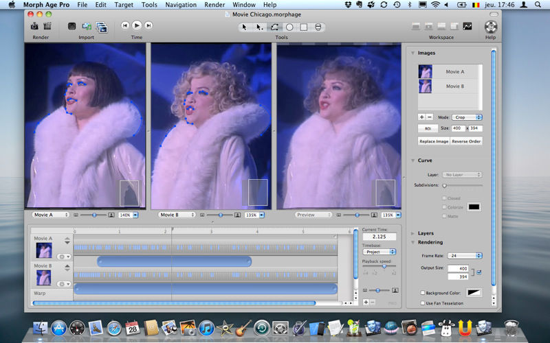
Task: Click the clapperboard render movie icon
Action: tap(47, 26)
